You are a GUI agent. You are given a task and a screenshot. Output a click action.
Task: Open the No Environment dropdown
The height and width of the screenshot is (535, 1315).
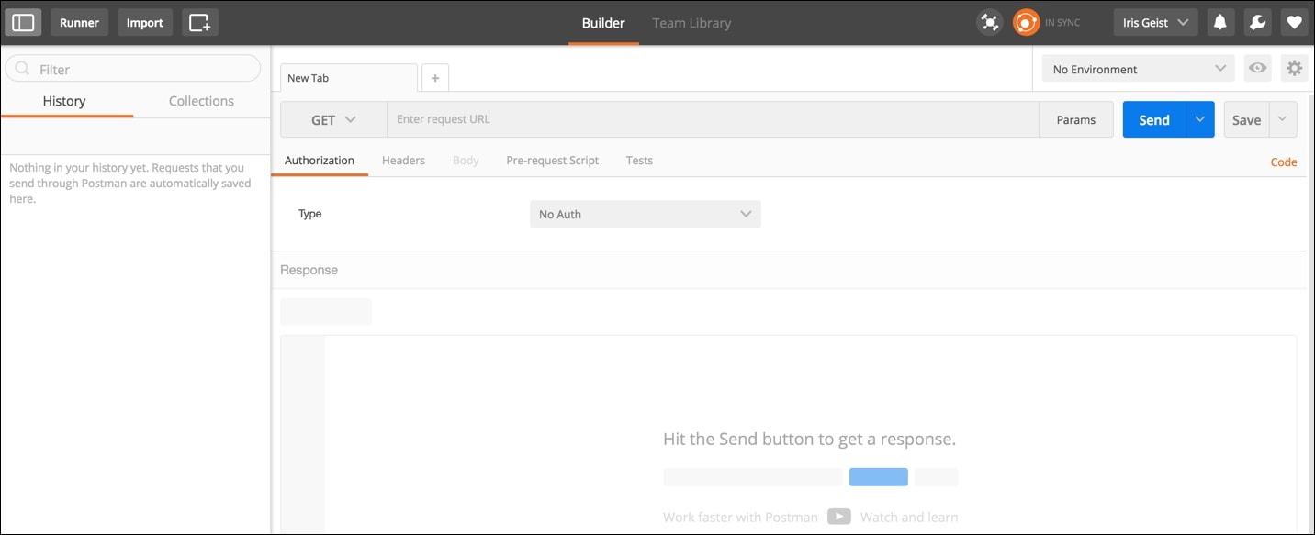pyautogui.click(x=1137, y=68)
